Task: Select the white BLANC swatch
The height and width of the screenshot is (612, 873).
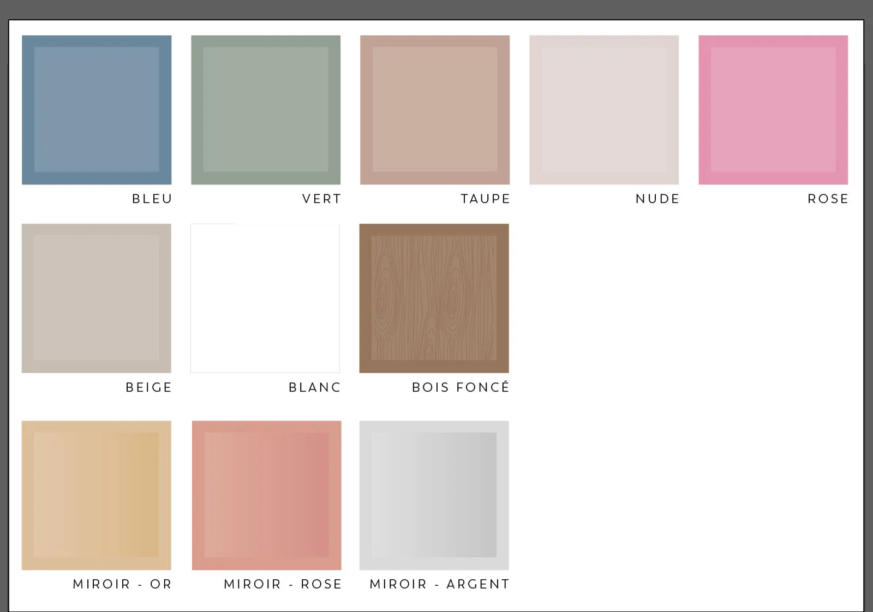Action: 265,298
